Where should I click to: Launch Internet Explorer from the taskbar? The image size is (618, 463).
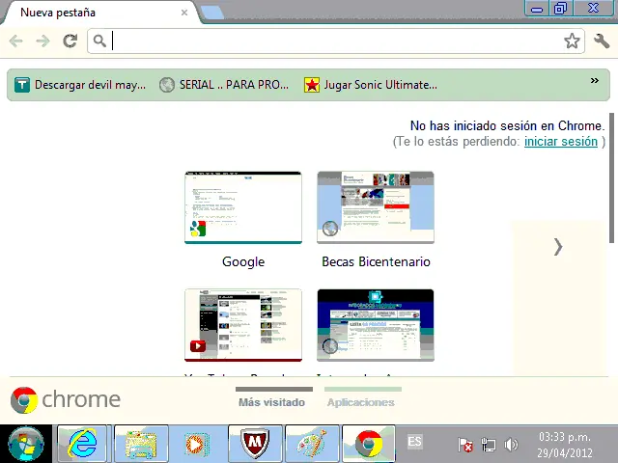click(x=82, y=444)
